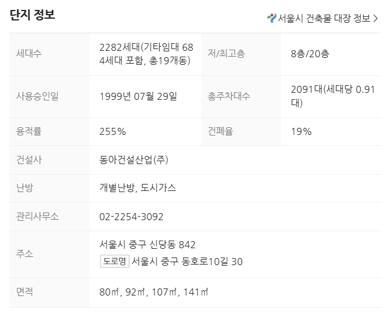Click the 2282세대 household count value
This screenshot has height=320, width=390.
tap(146, 54)
